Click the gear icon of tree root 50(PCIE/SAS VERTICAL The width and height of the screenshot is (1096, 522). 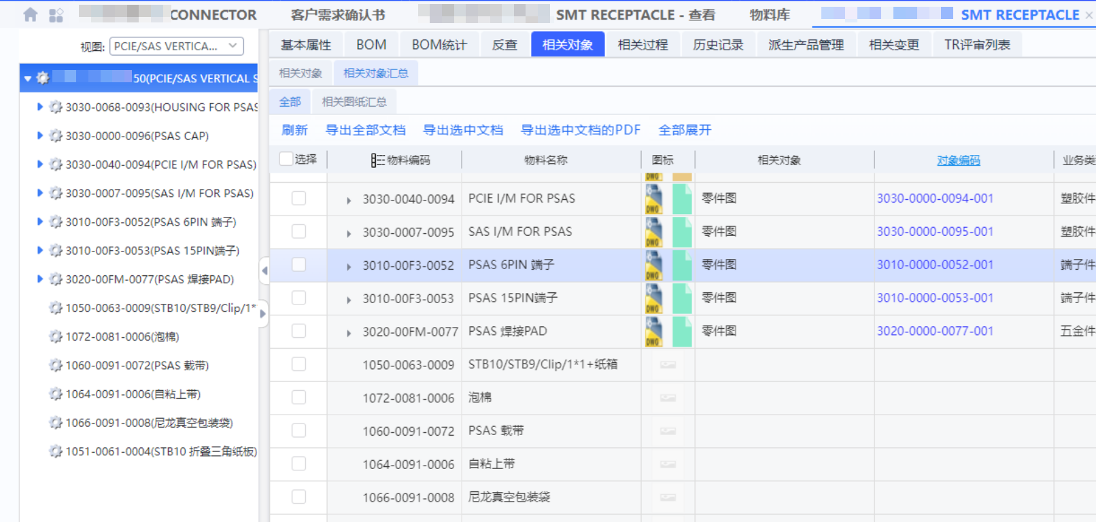pyautogui.click(x=42, y=78)
